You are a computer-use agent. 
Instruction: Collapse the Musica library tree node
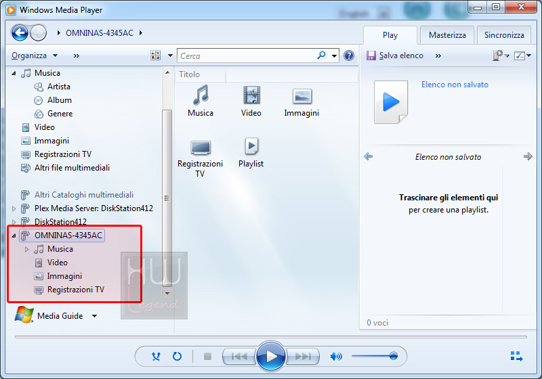tap(14, 73)
